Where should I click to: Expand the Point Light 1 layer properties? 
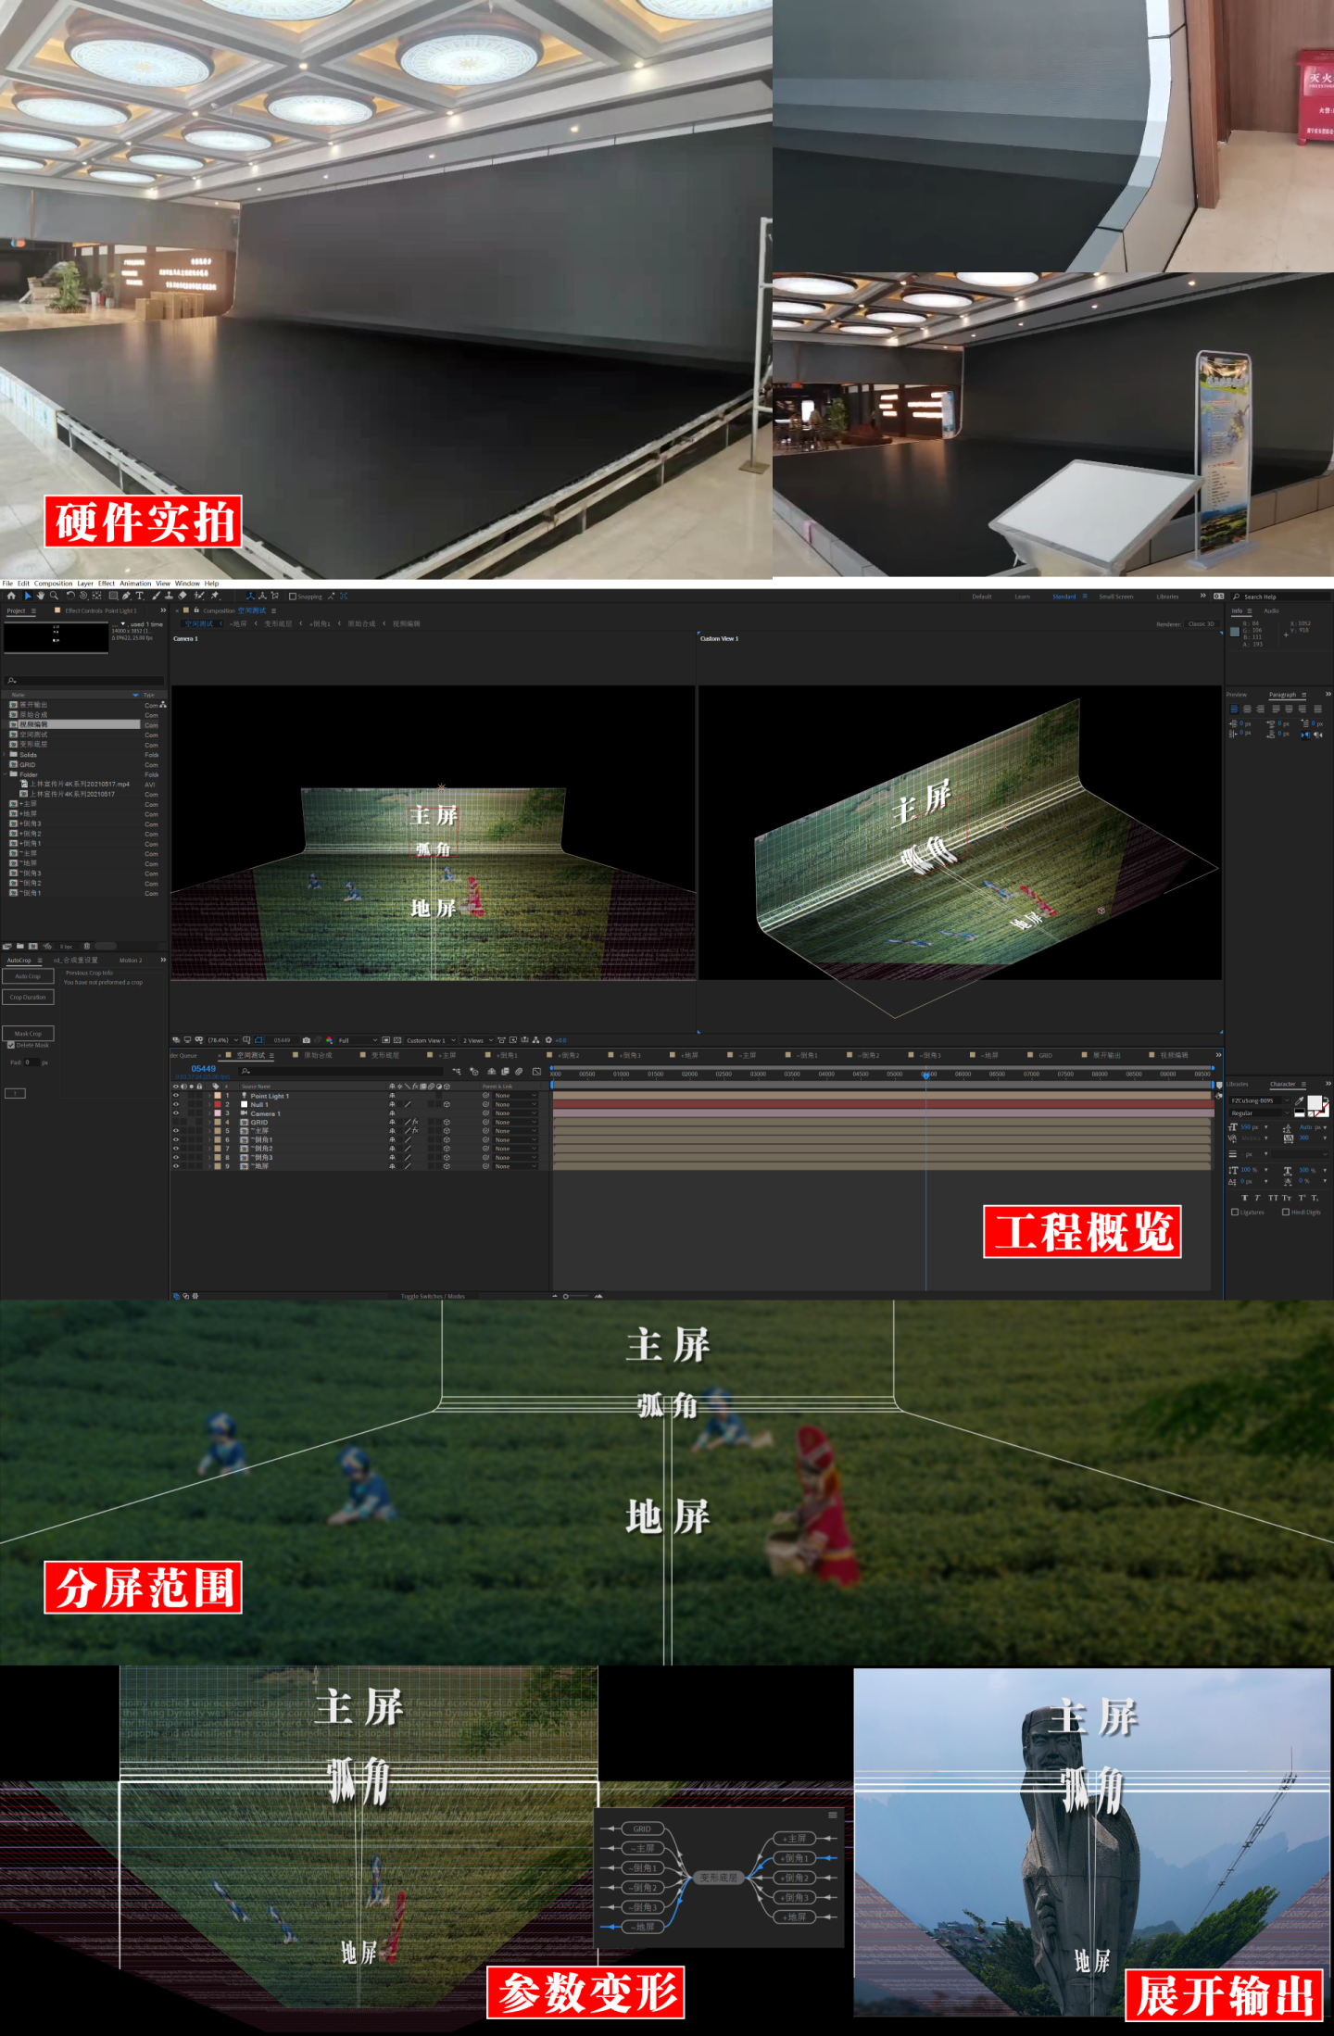(210, 1096)
